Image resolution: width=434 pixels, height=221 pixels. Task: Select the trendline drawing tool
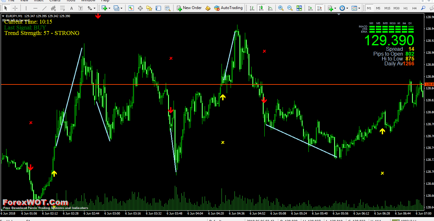point(44,8)
